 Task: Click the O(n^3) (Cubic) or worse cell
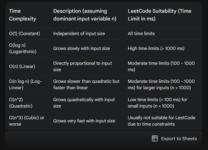coord(27,121)
